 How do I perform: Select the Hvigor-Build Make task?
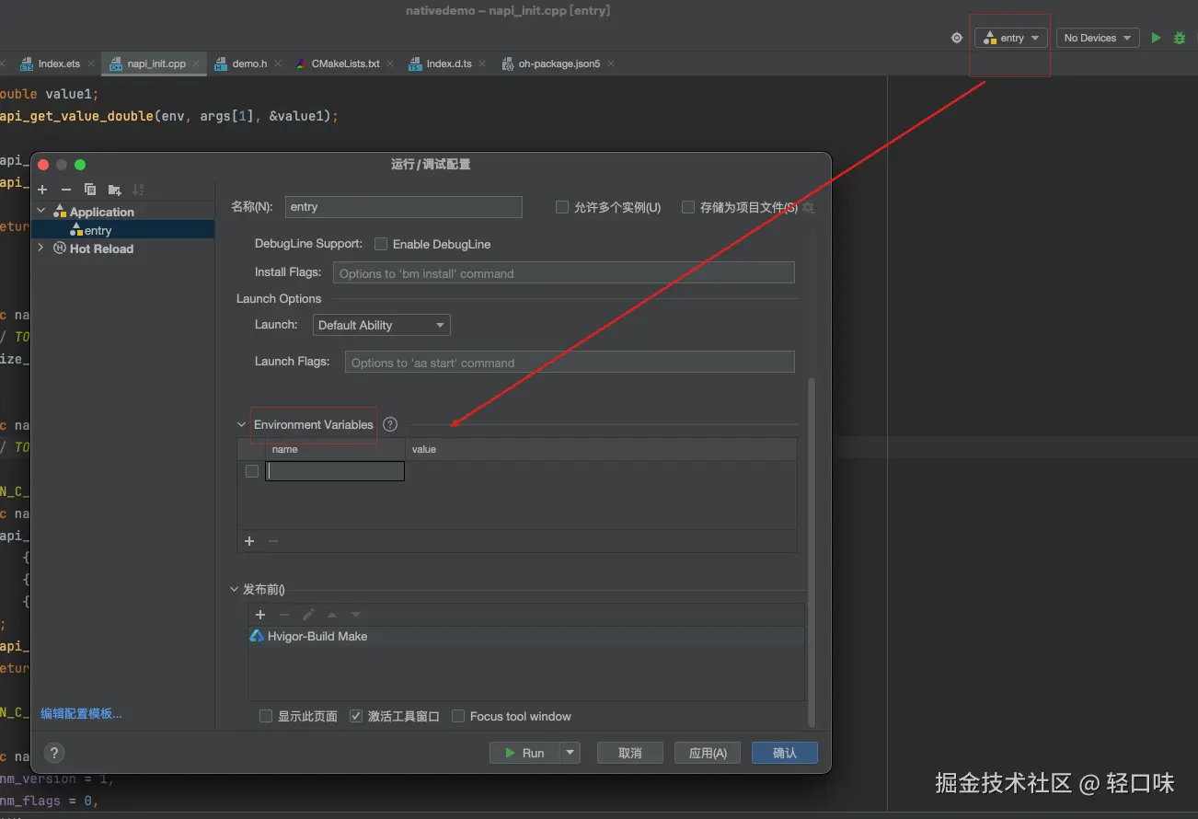[525, 636]
